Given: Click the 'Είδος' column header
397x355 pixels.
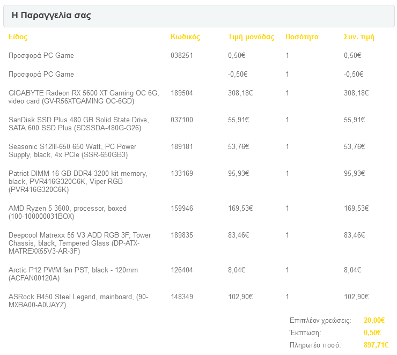Looking at the screenshot, I should pyautogui.click(x=18, y=37).
